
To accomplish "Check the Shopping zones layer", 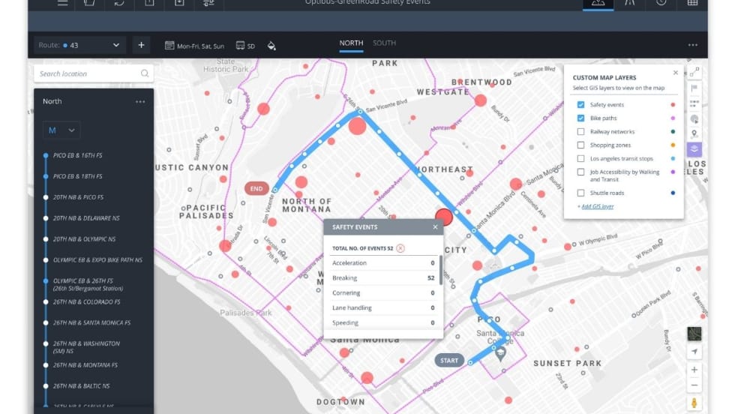I will (581, 145).
